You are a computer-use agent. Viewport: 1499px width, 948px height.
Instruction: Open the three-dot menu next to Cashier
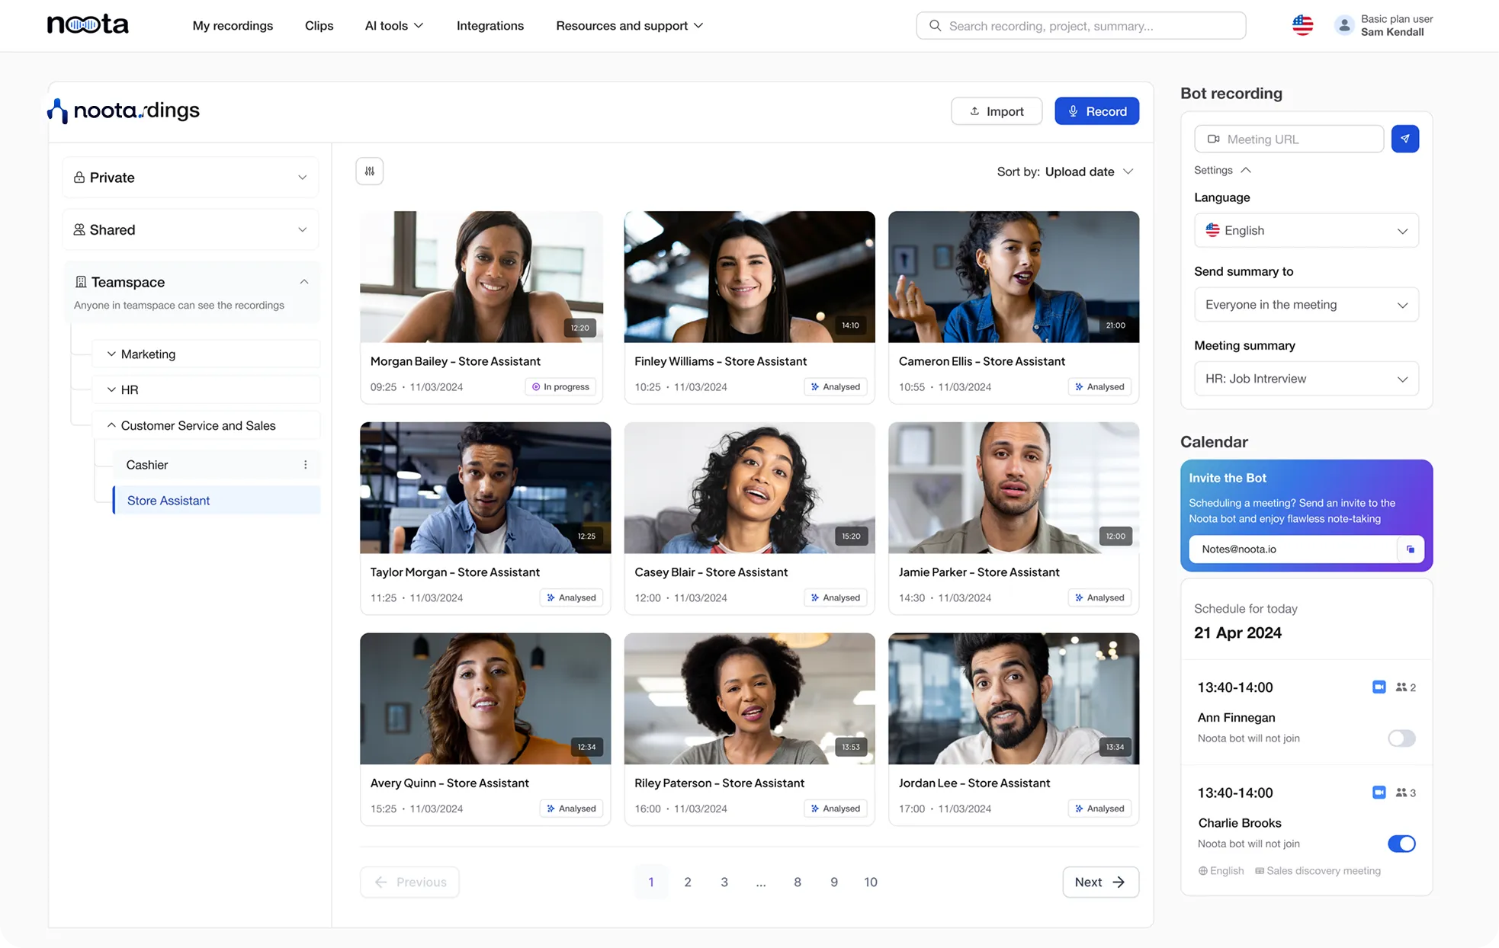click(305, 465)
